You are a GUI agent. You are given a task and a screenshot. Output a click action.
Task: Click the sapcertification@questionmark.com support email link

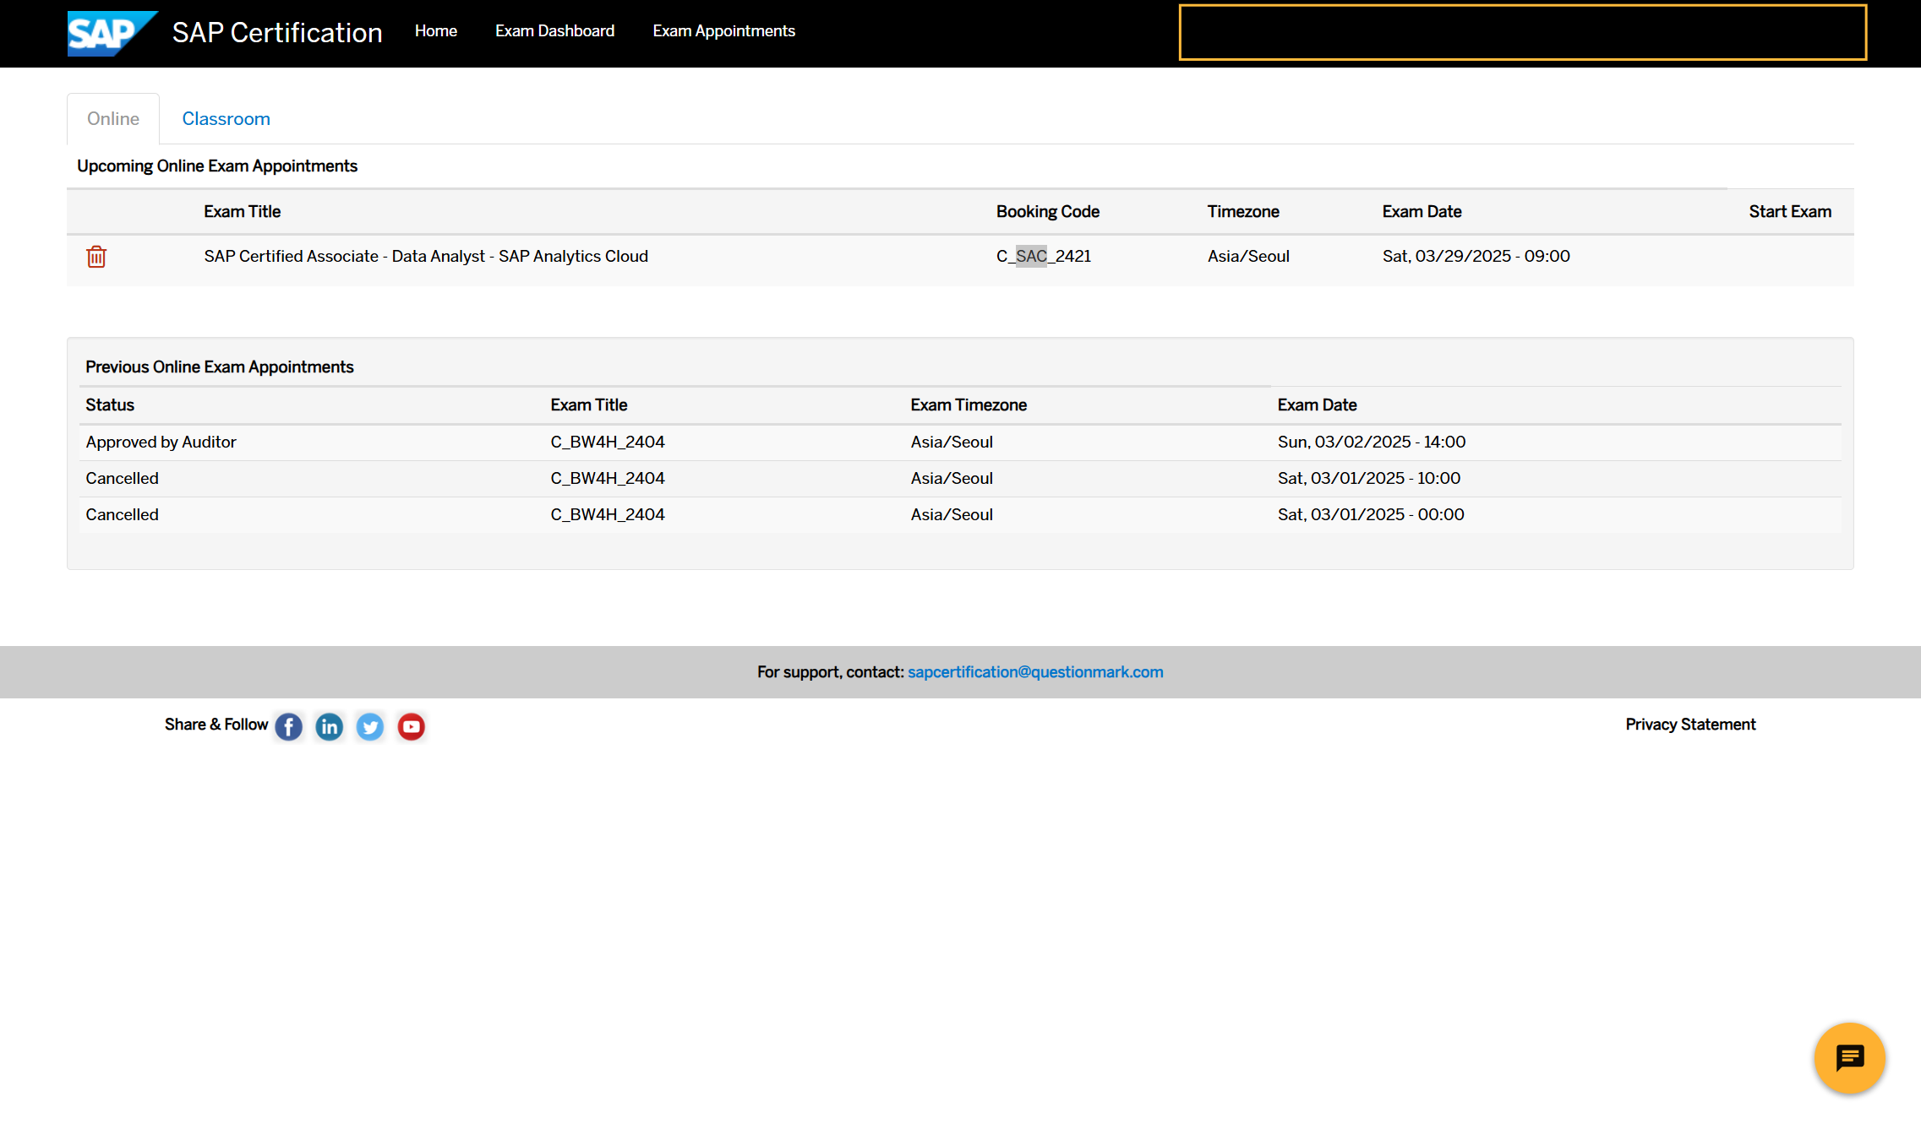pyautogui.click(x=1035, y=671)
